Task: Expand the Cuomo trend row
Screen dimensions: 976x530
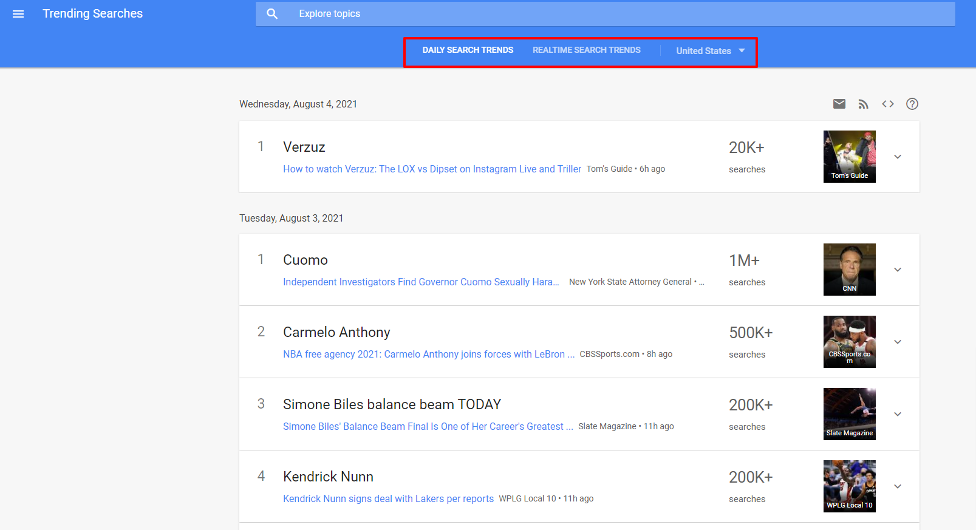Action: (898, 270)
